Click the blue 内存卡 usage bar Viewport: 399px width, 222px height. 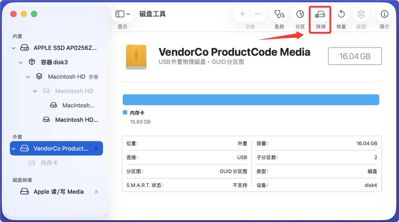click(x=251, y=100)
